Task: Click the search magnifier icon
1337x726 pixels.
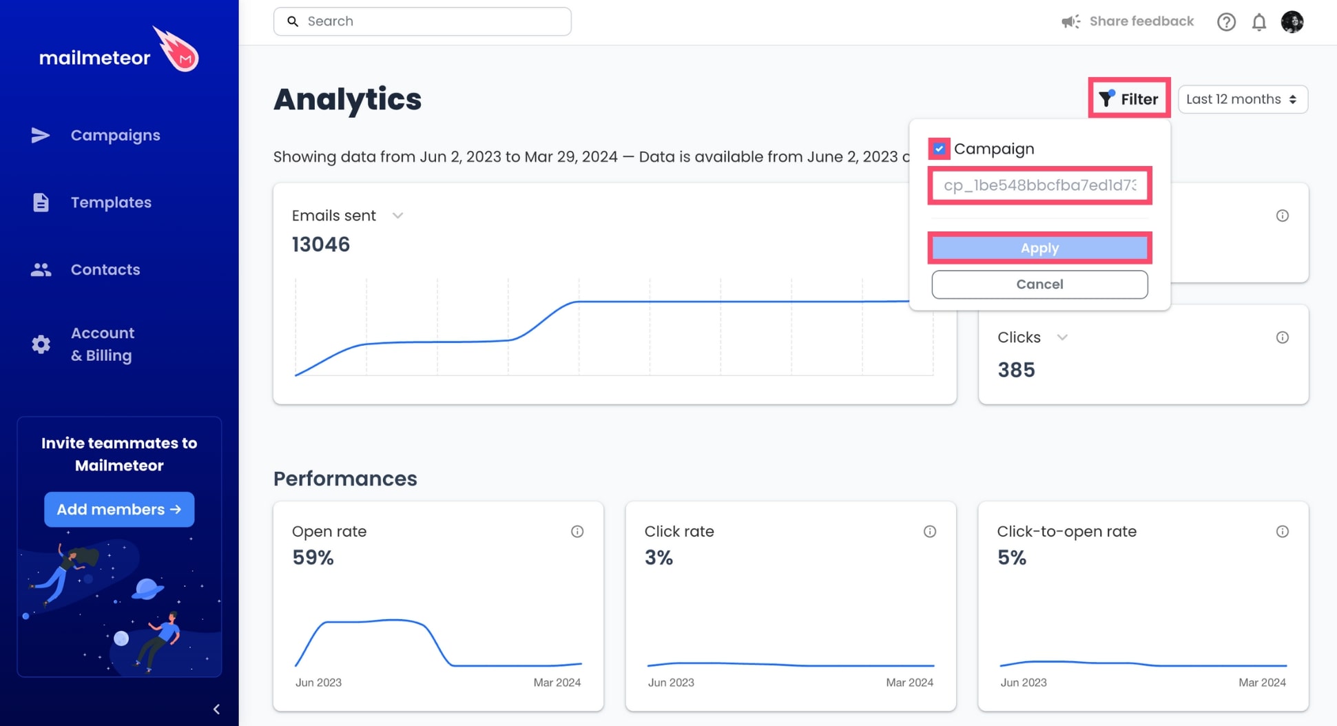Action: [x=293, y=21]
